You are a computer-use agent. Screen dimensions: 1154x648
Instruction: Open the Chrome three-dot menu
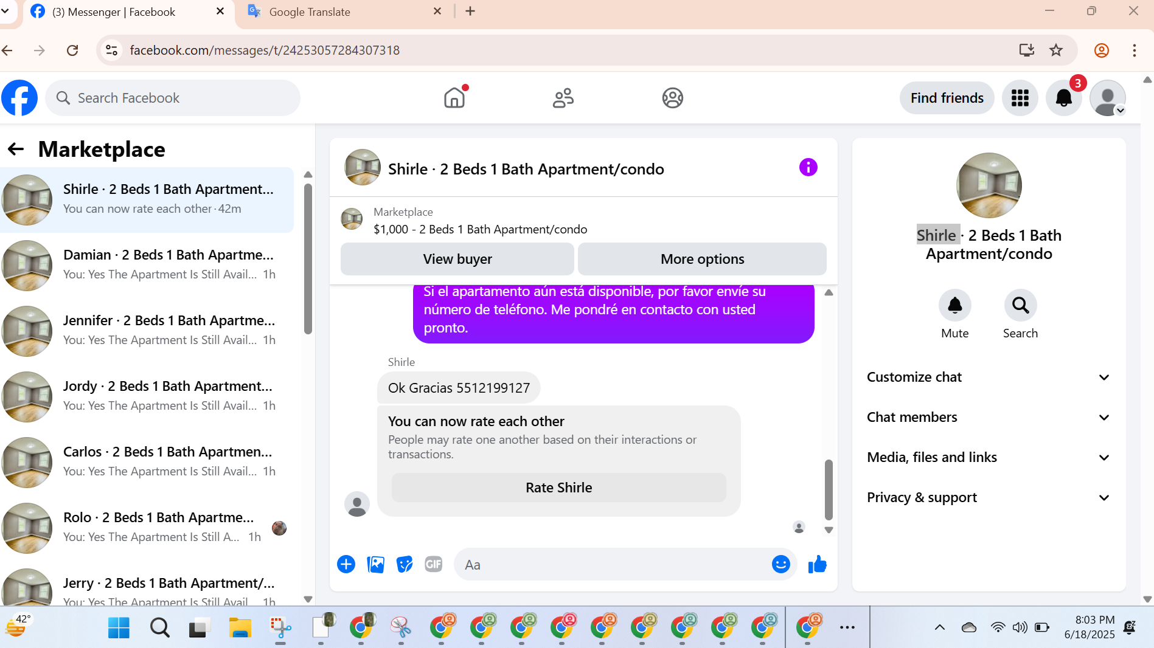[1135, 50]
